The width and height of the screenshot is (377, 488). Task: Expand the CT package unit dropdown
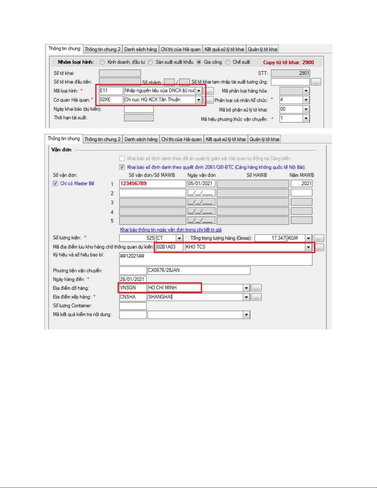coord(179,238)
